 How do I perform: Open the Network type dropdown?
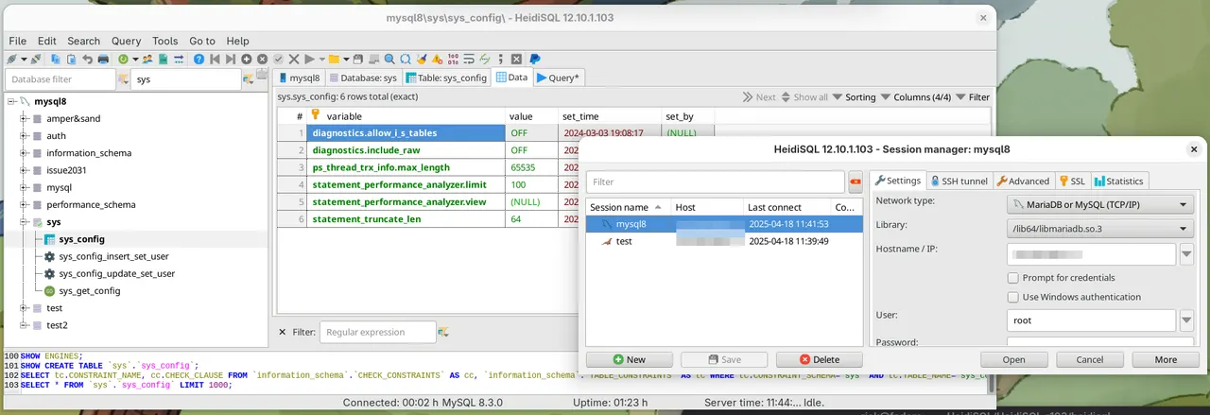[1100, 204]
